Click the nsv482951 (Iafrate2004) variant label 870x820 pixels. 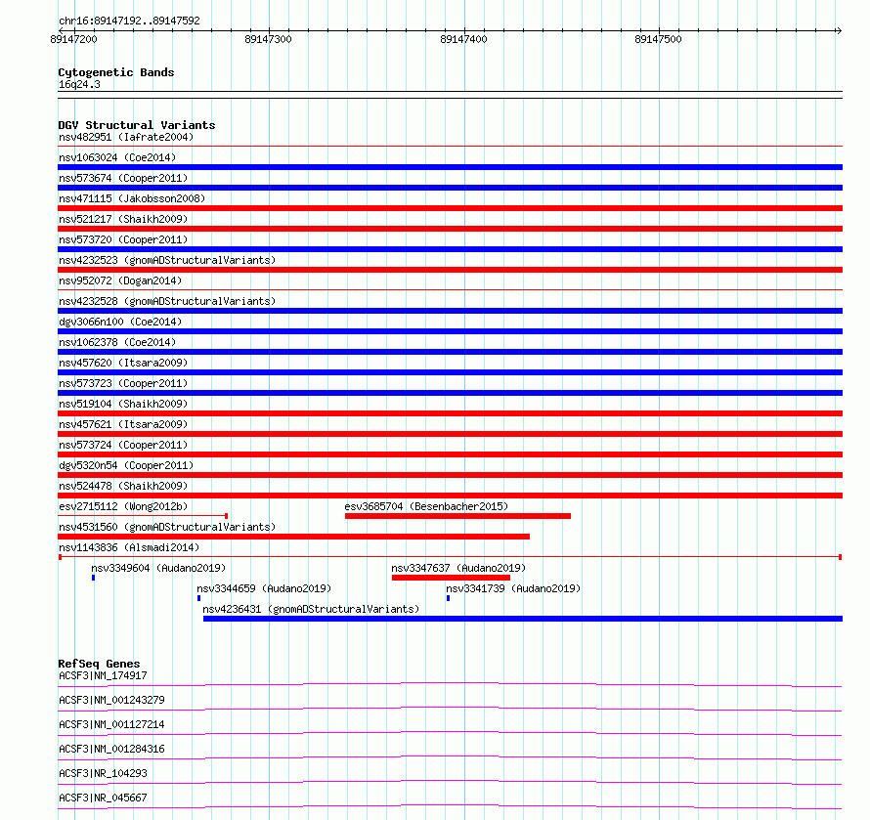tap(126, 137)
